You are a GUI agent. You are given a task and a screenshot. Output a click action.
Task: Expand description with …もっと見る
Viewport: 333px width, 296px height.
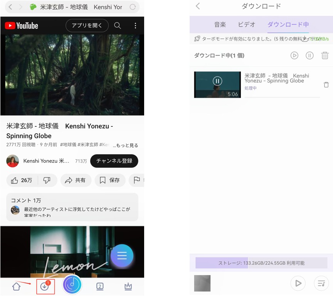(125, 145)
